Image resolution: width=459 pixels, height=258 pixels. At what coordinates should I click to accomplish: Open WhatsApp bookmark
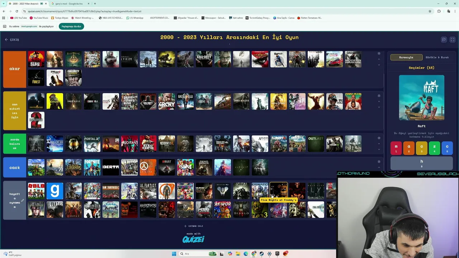(135, 18)
